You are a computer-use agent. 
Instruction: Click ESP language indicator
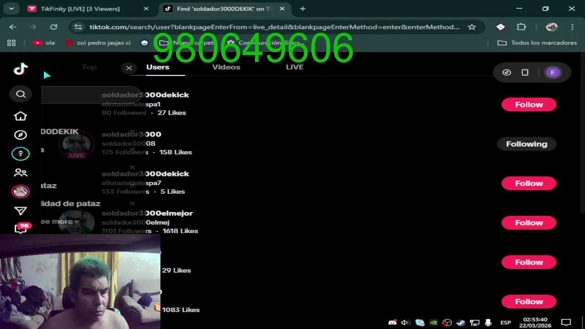(505, 323)
